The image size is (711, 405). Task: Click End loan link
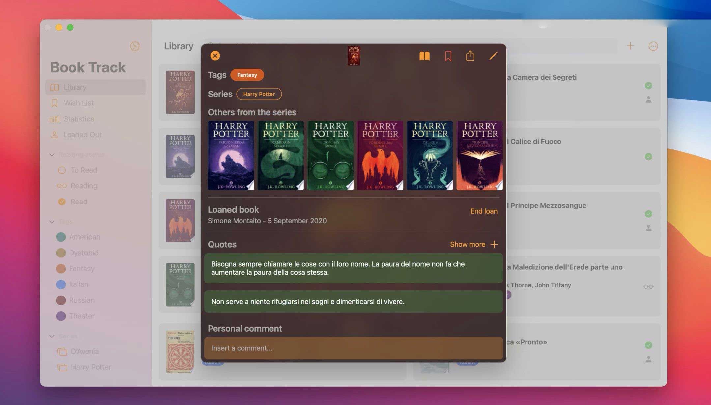[484, 211]
